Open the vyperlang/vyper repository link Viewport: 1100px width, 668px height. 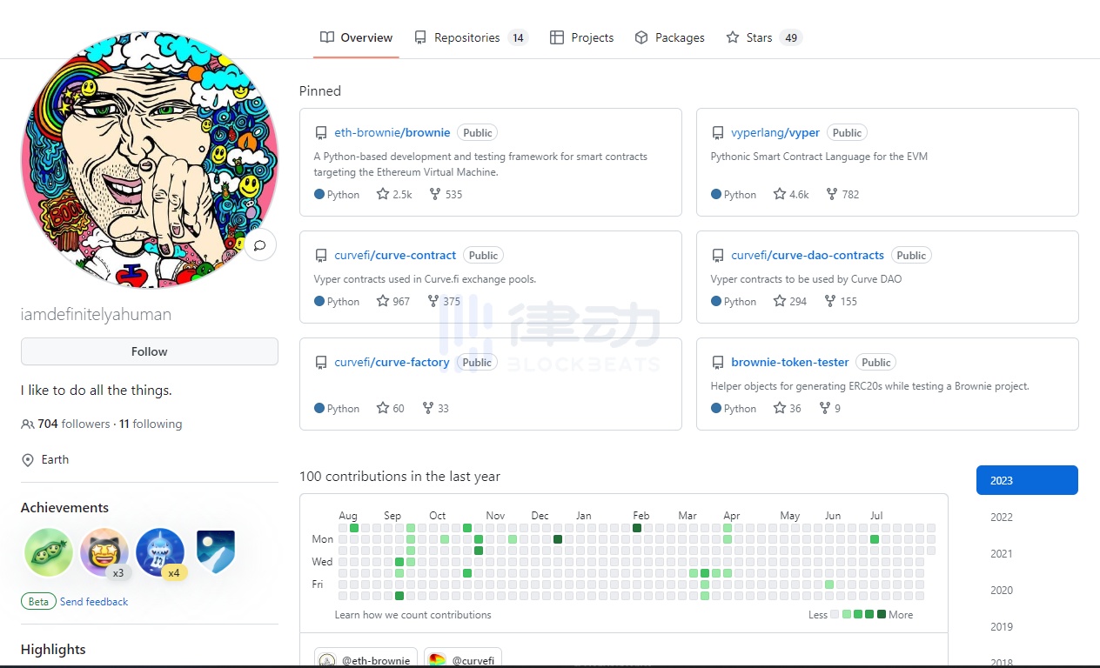pos(775,132)
